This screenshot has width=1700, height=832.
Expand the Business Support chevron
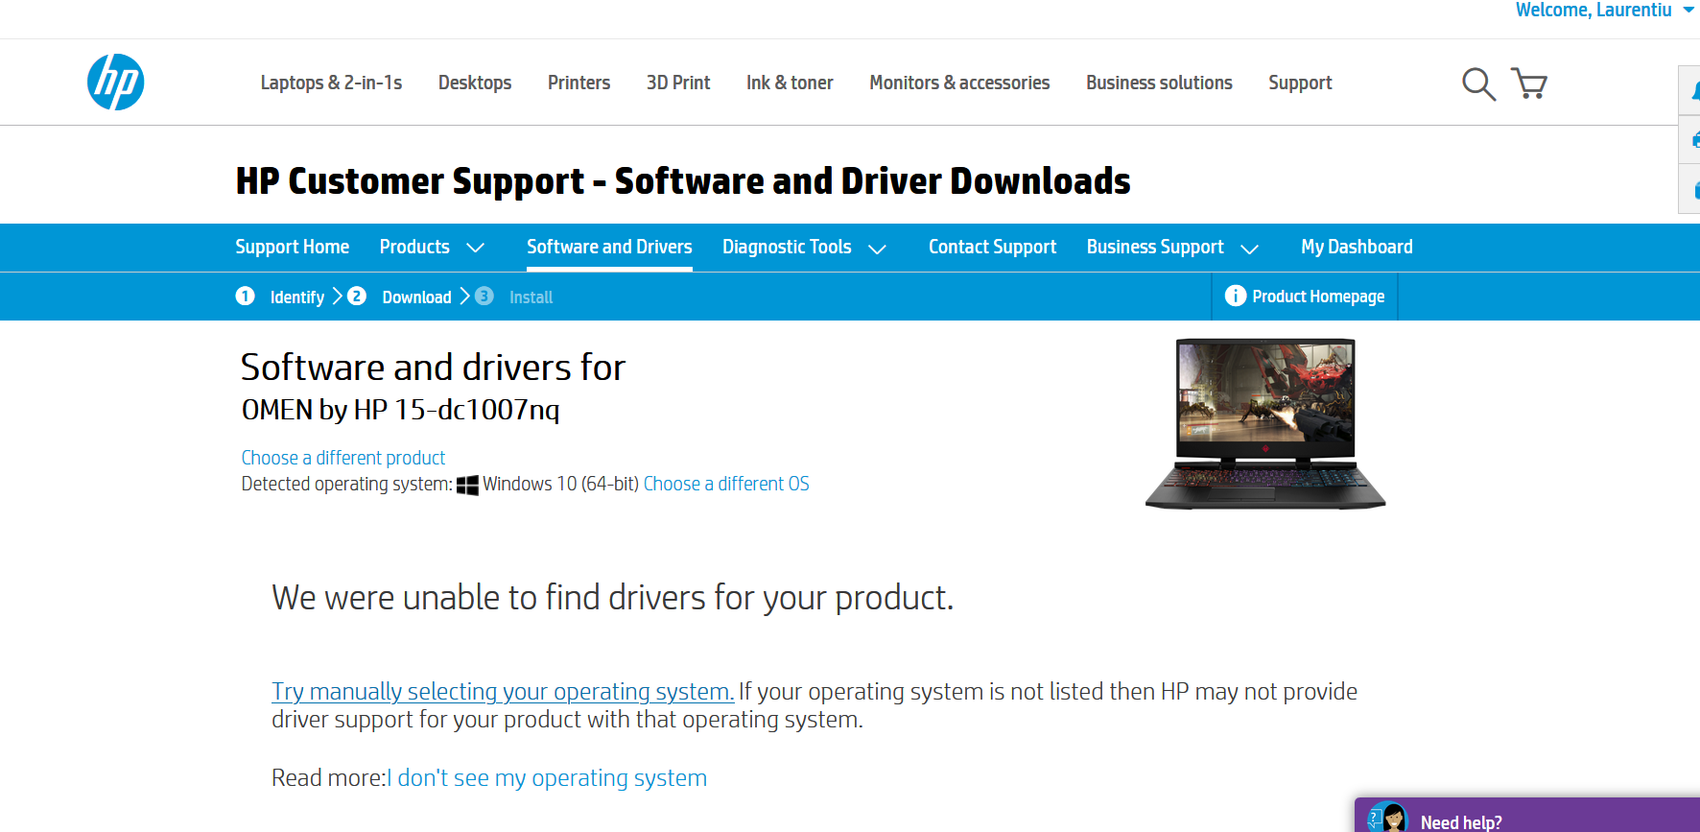coord(1249,249)
